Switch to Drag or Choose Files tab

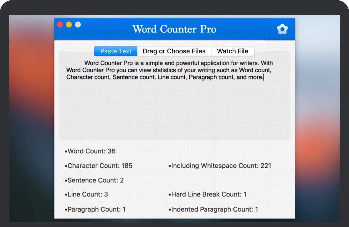(174, 51)
